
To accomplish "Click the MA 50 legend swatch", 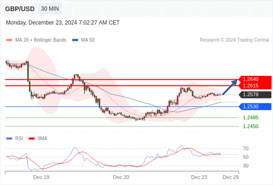I will (x=75, y=40).
